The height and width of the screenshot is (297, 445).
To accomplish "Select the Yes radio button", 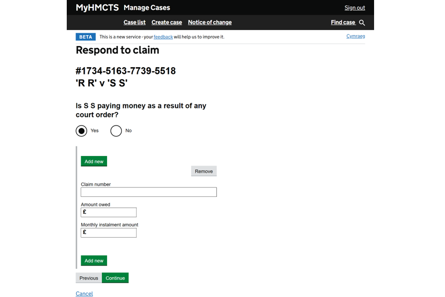I will 82,131.
